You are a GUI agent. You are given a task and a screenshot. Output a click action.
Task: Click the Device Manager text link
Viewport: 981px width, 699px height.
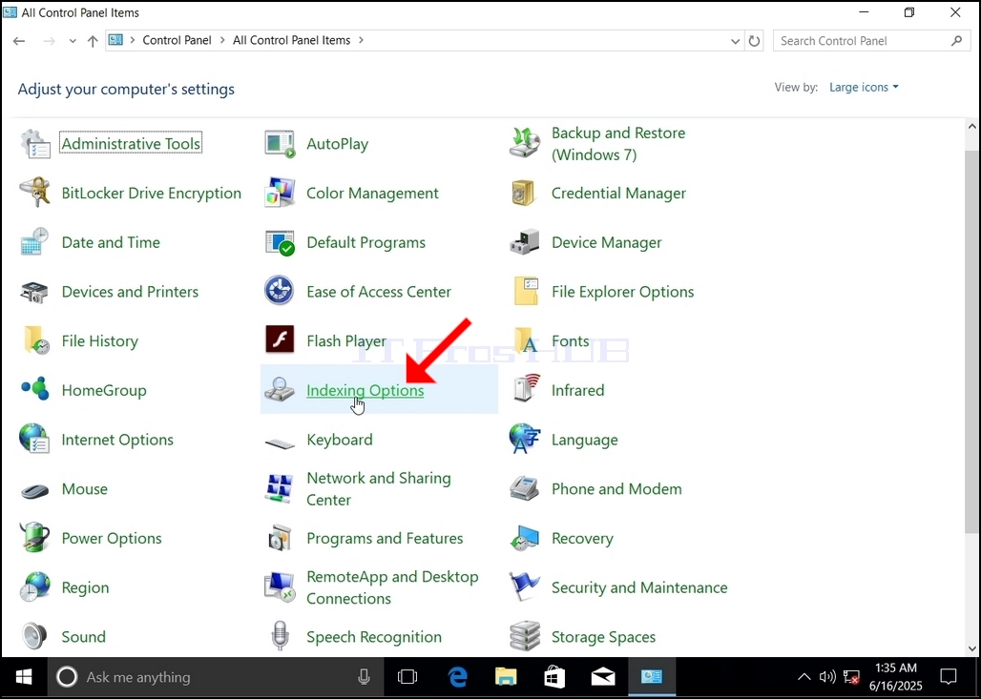click(606, 242)
